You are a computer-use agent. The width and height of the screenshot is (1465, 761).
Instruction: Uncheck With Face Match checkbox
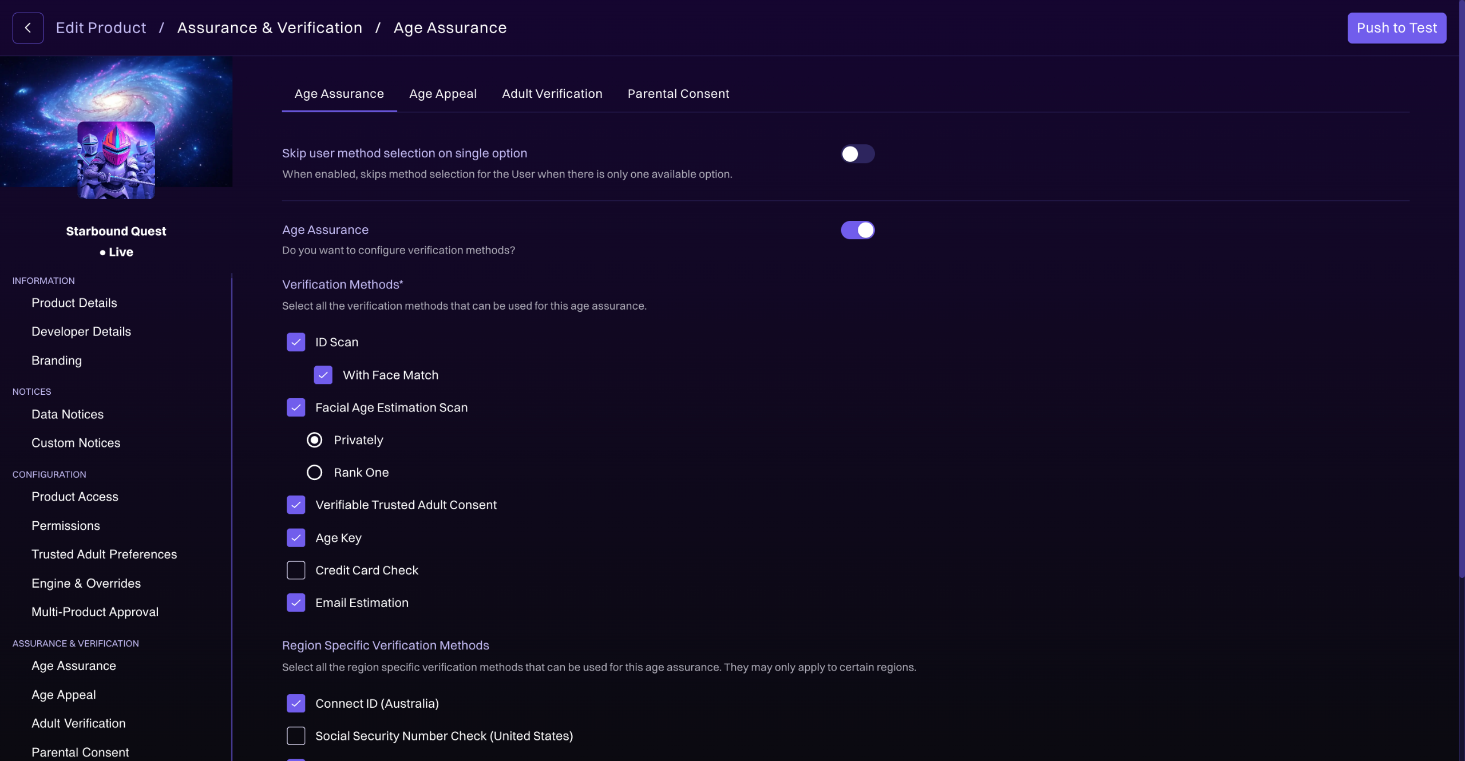click(323, 375)
